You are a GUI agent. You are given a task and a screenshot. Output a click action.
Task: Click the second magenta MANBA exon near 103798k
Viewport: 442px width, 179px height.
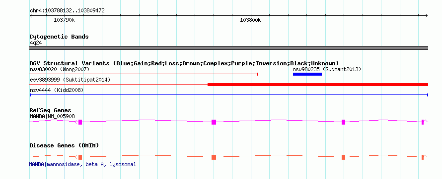(x=214, y=122)
